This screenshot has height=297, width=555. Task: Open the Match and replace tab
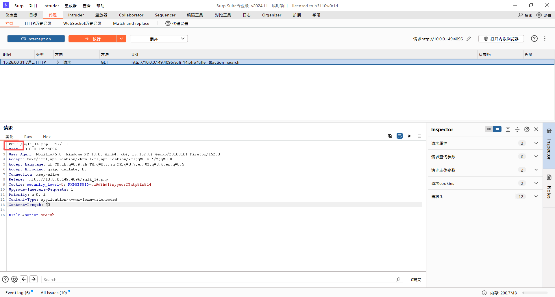[131, 23]
